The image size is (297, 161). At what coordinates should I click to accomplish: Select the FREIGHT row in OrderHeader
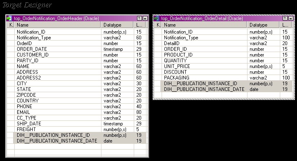click(x=76, y=129)
